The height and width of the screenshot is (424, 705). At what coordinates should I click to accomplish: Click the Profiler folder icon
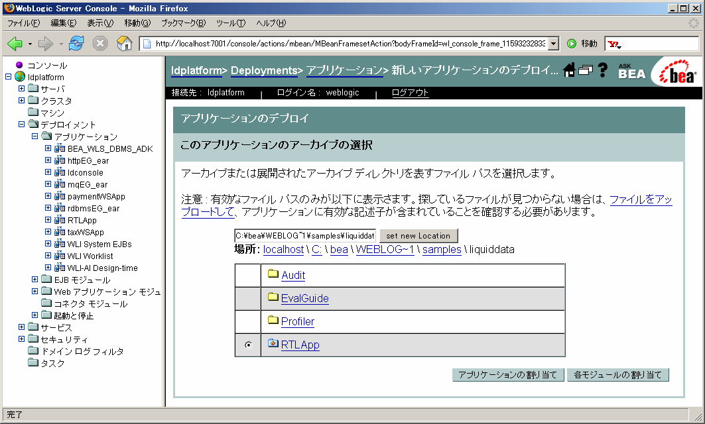pos(273,320)
